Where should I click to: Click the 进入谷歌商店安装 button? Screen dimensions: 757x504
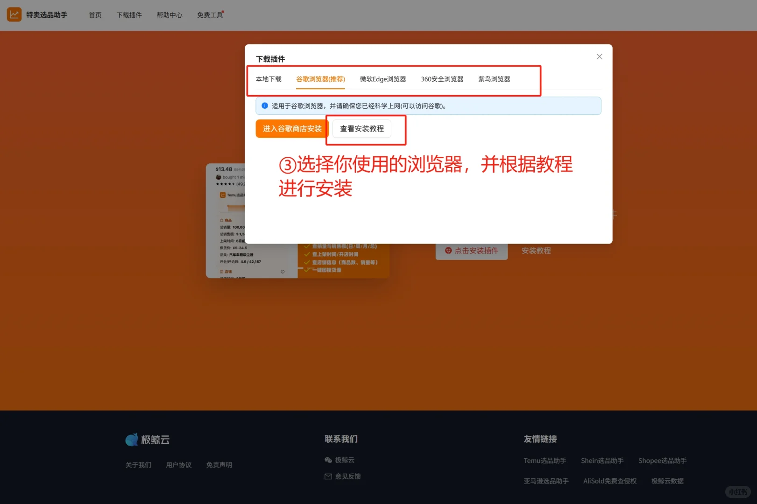click(x=291, y=128)
